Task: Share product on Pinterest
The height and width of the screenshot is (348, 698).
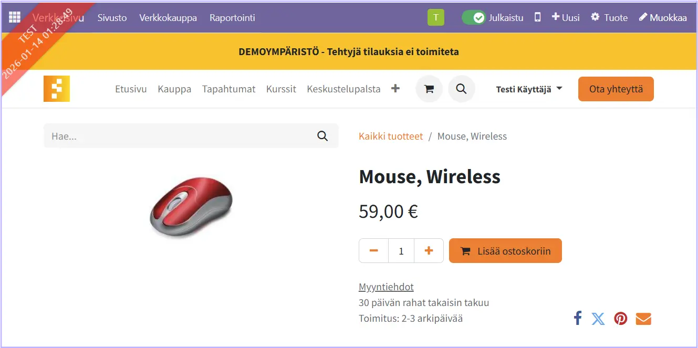Action: (x=621, y=319)
